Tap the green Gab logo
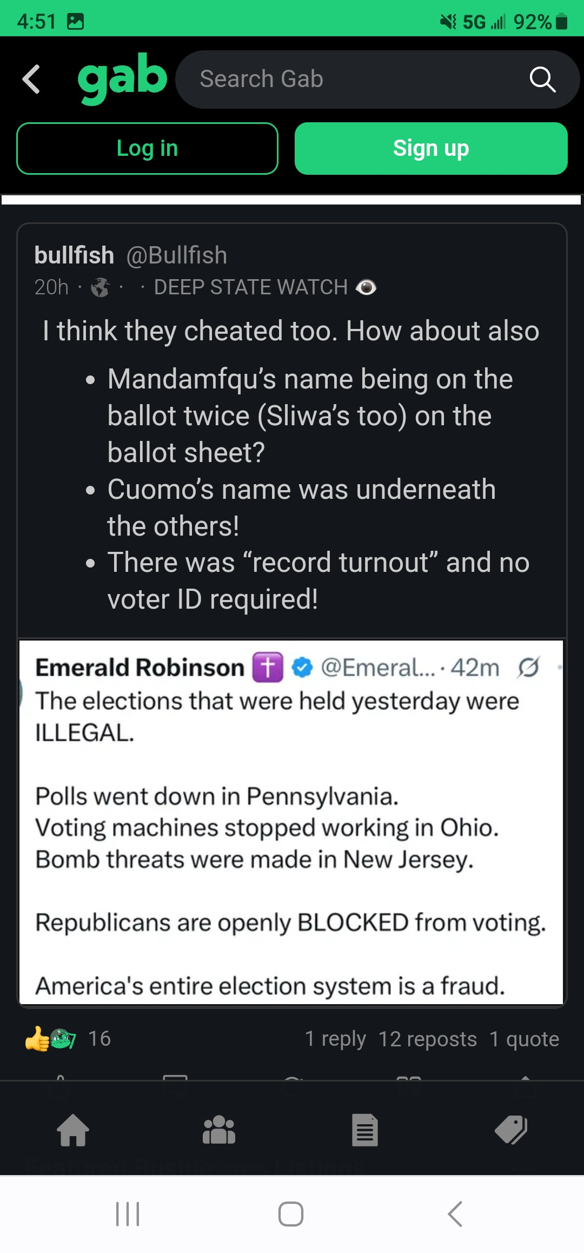Image resolution: width=584 pixels, height=1253 pixels. click(122, 78)
